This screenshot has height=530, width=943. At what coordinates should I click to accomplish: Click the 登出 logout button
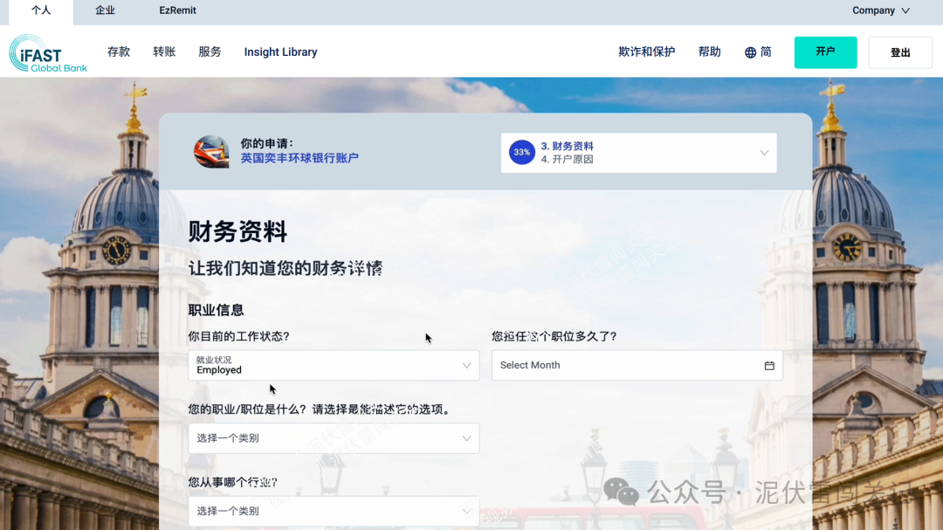coord(900,52)
